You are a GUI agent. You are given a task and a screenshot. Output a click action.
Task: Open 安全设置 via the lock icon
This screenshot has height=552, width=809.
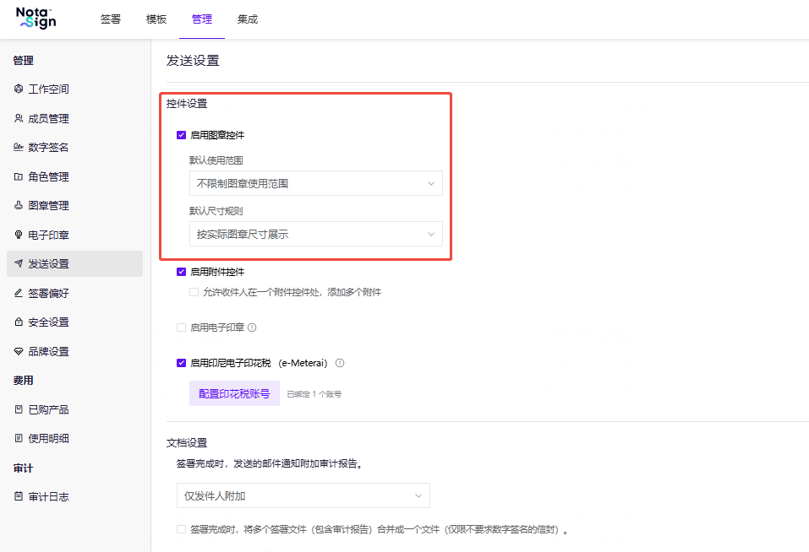coord(19,322)
